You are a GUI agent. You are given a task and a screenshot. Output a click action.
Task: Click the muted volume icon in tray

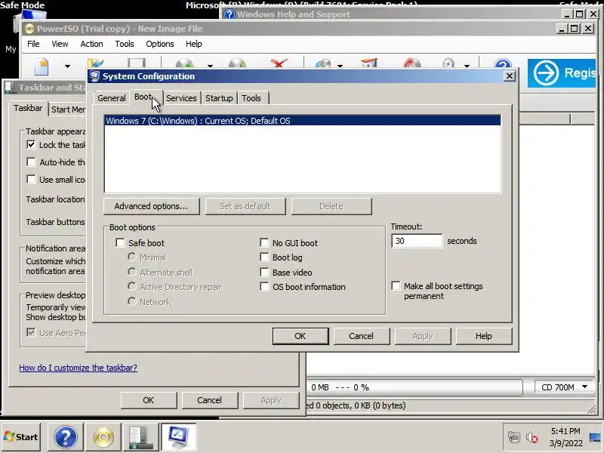coord(532,437)
